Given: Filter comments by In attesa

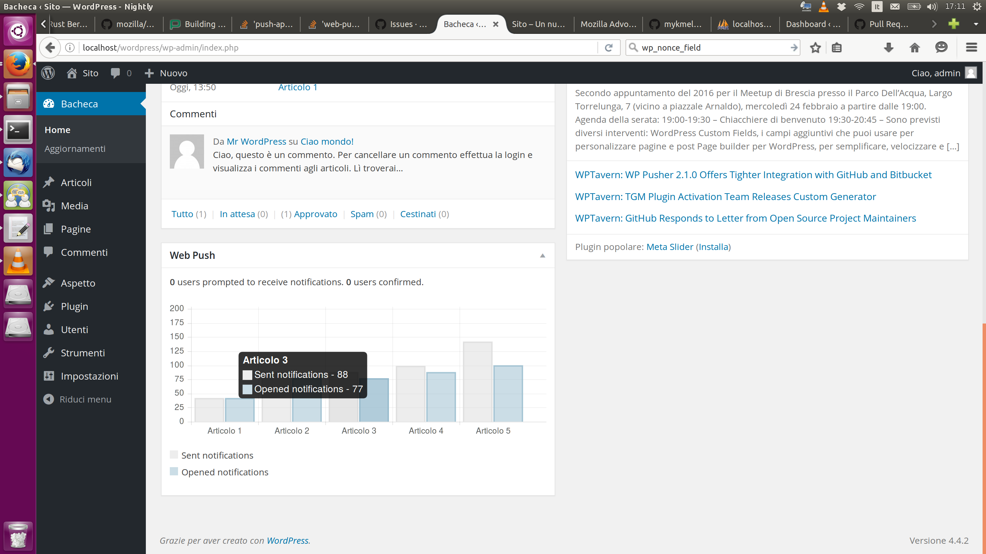Looking at the screenshot, I should coord(237,214).
